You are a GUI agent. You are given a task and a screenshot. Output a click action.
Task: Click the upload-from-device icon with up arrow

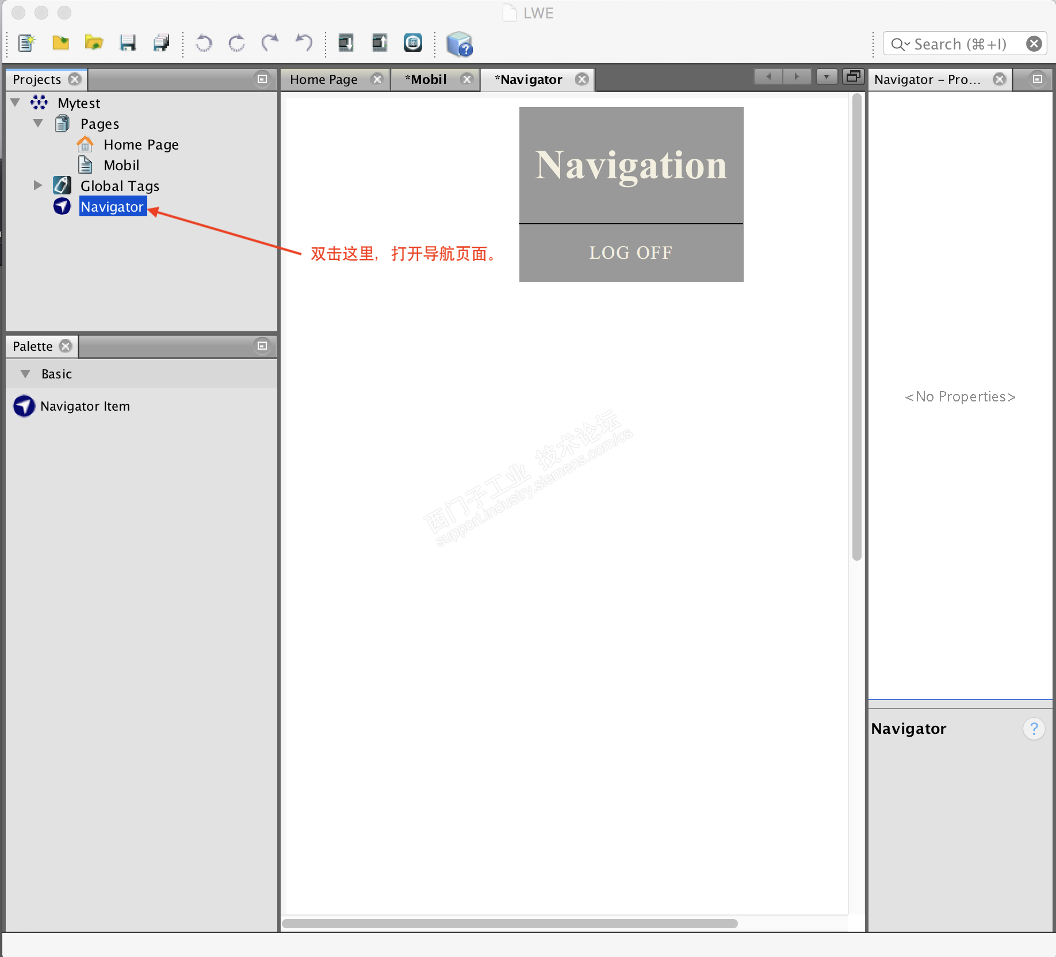click(x=379, y=43)
